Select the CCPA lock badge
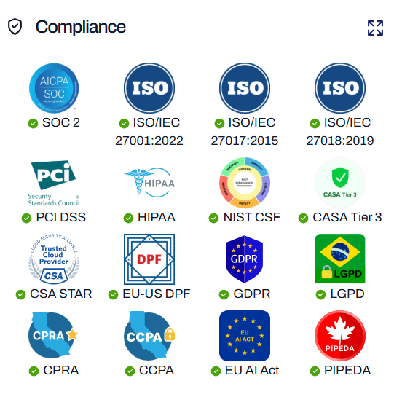This screenshot has width=394, height=405. [149, 336]
